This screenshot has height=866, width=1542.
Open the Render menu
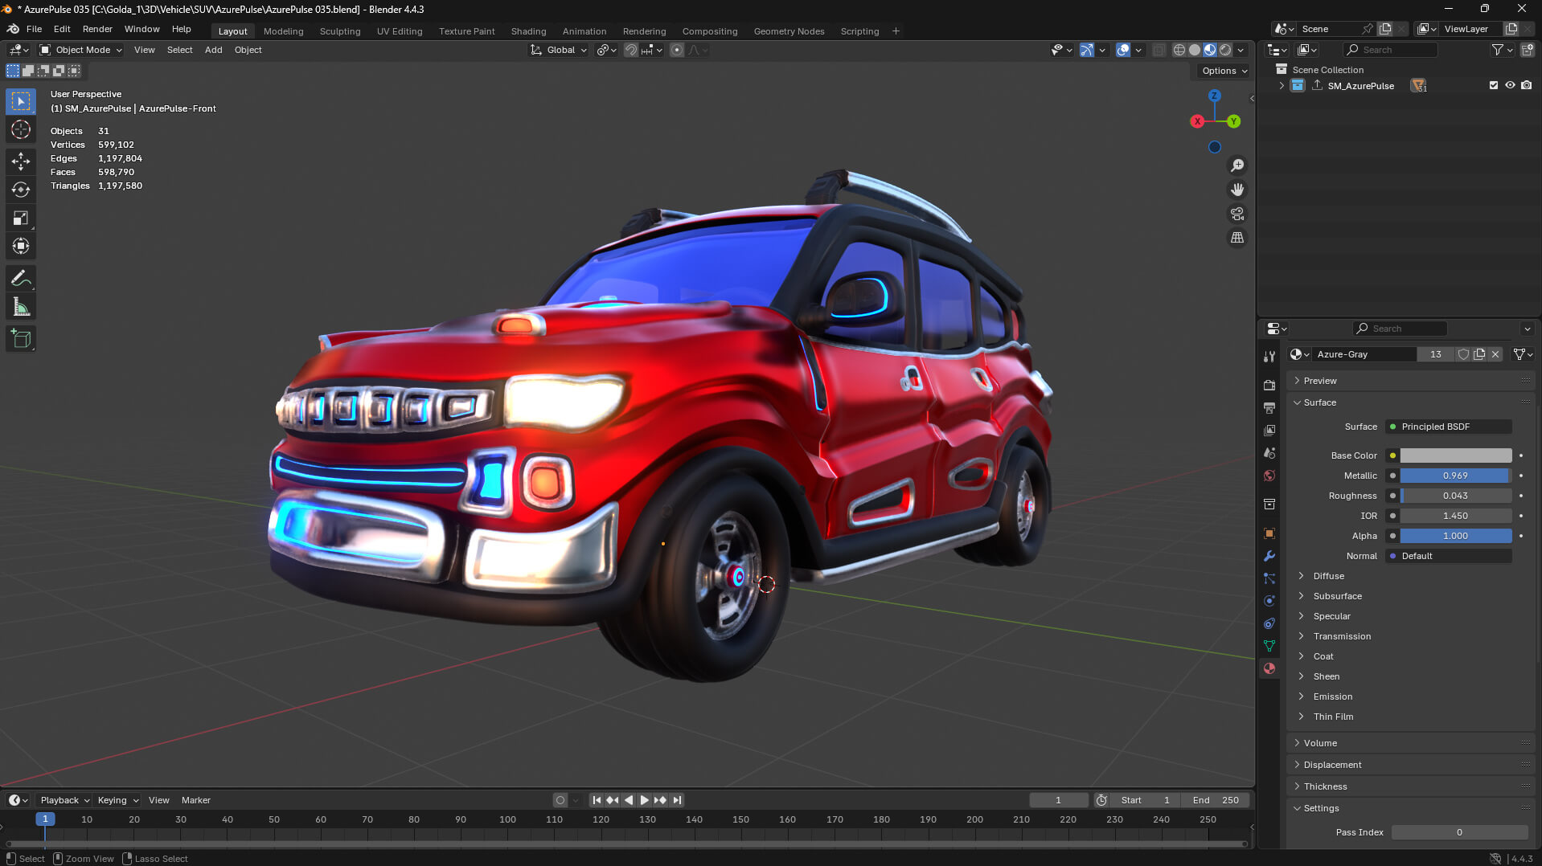[97, 29]
